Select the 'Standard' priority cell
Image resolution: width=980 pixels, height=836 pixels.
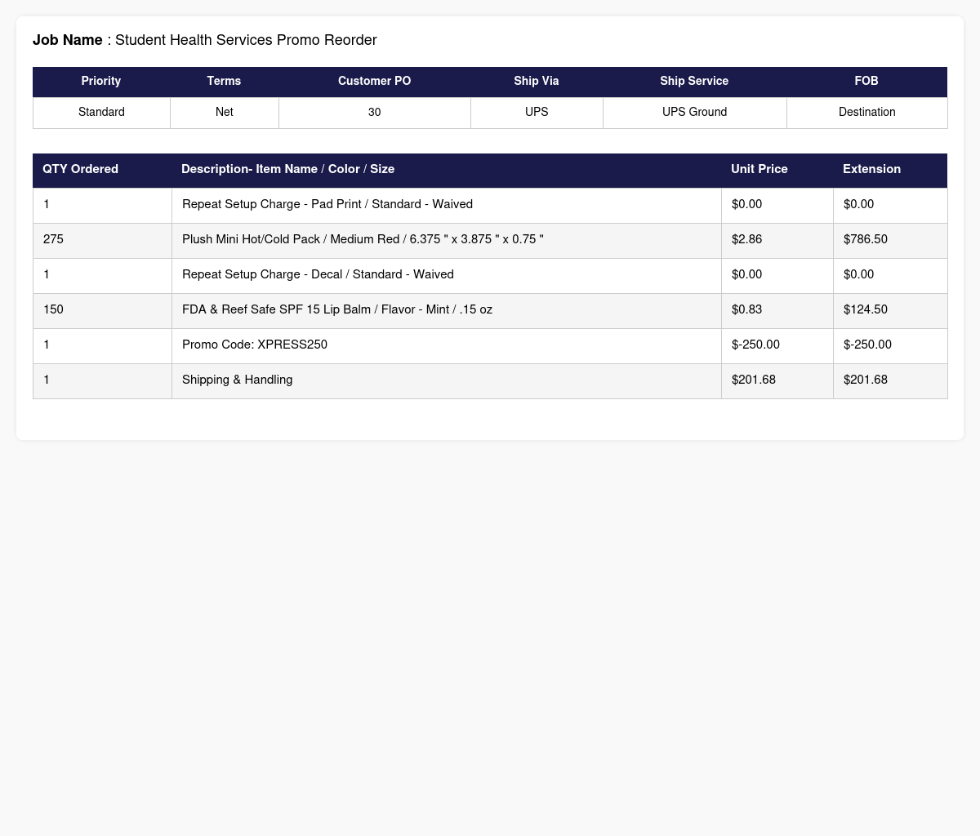pyautogui.click(x=101, y=113)
